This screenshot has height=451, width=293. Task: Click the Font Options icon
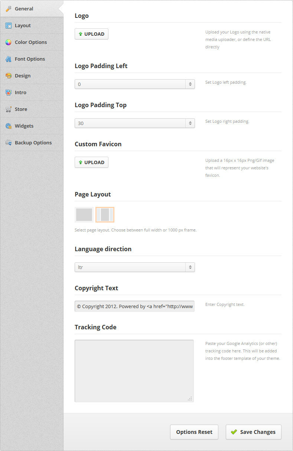(x=9, y=59)
